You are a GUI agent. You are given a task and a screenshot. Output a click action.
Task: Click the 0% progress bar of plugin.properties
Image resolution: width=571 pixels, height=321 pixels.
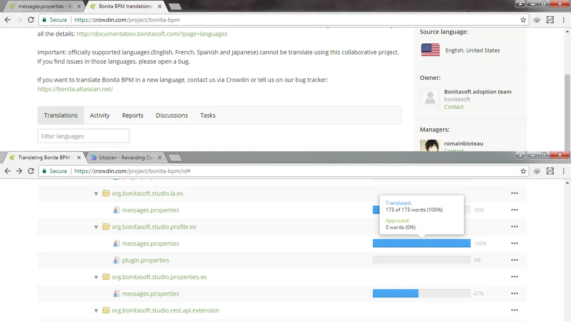click(422, 260)
